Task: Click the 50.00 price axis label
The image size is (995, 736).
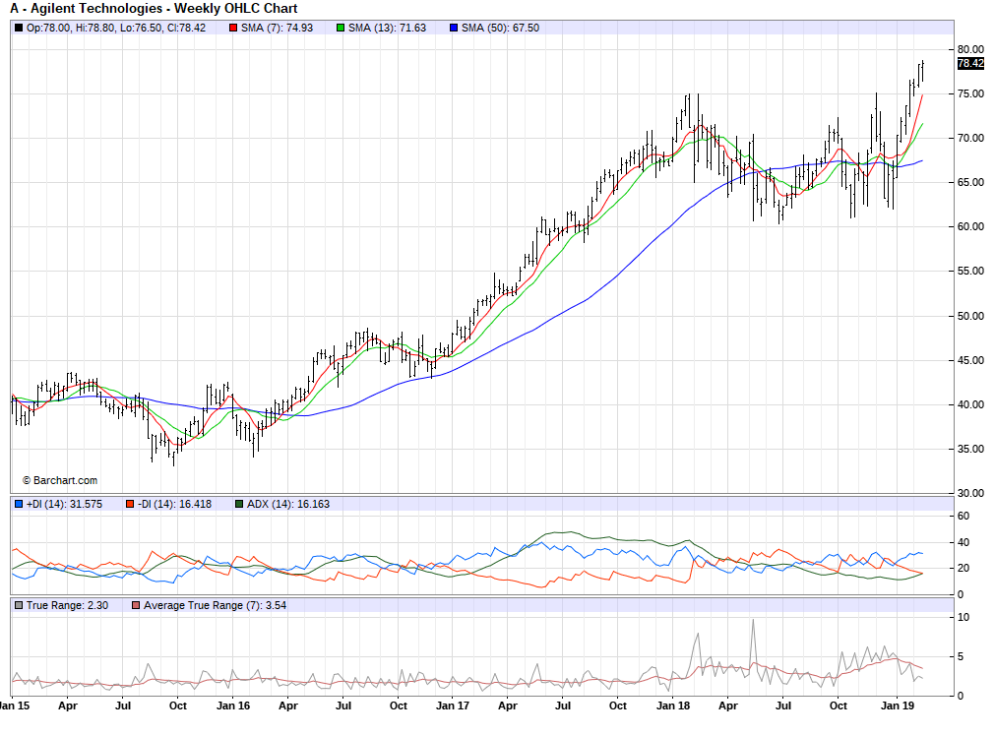Action: tap(970, 315)
